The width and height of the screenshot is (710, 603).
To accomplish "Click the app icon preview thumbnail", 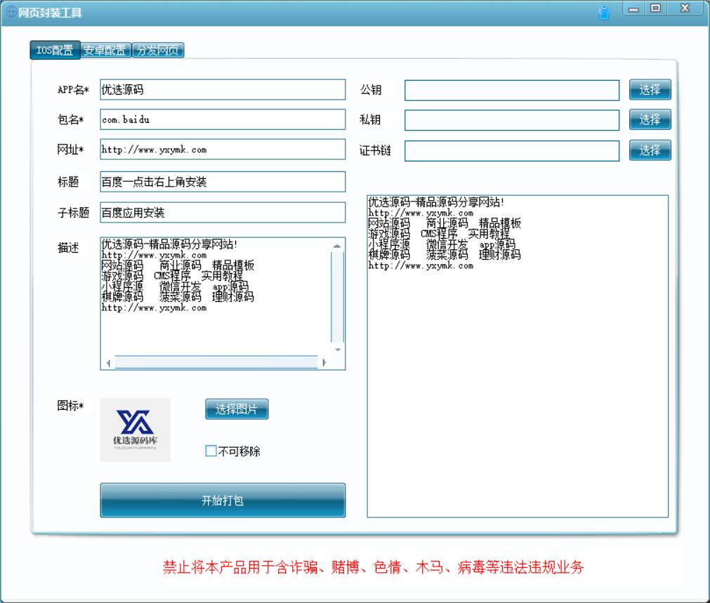I will (x=135, y=430).
